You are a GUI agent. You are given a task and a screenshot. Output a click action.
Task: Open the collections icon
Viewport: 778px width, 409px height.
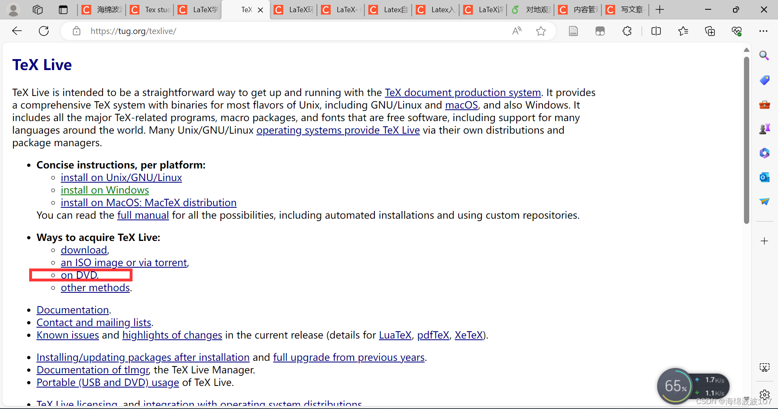pyautogui.click(x=710, y=31)
